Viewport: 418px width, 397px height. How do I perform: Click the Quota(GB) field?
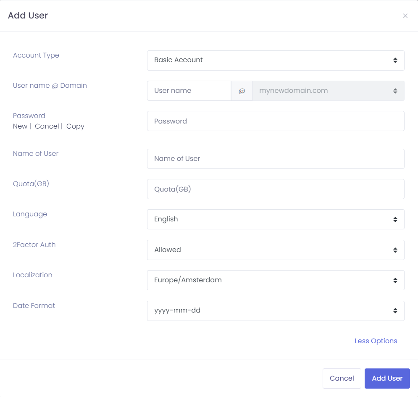click(276, 189)
